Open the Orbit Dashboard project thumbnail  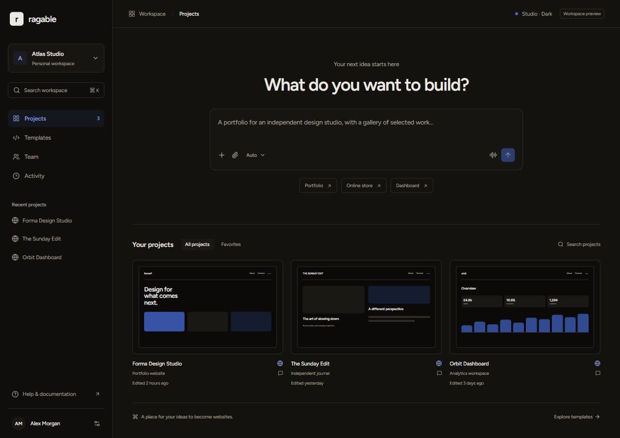(x=524, y=307)
